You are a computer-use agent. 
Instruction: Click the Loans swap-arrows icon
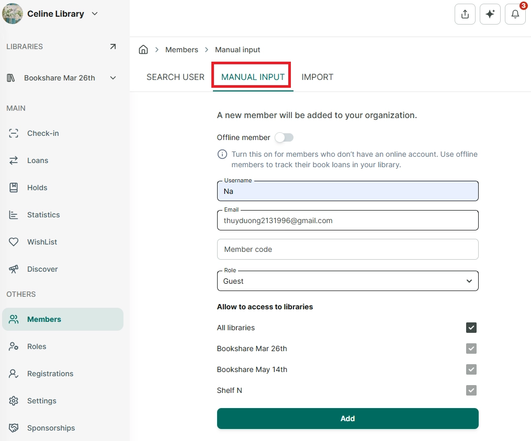click(x=14, y=160)
